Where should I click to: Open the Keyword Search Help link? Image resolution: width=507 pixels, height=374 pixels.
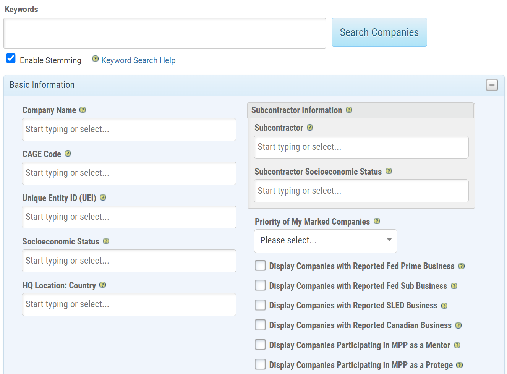pyautogui.click(x=138, y=60)
